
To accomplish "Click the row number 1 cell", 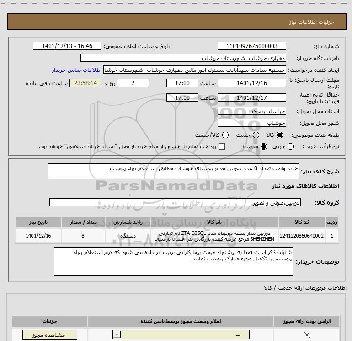I will [x=332, y=236].
